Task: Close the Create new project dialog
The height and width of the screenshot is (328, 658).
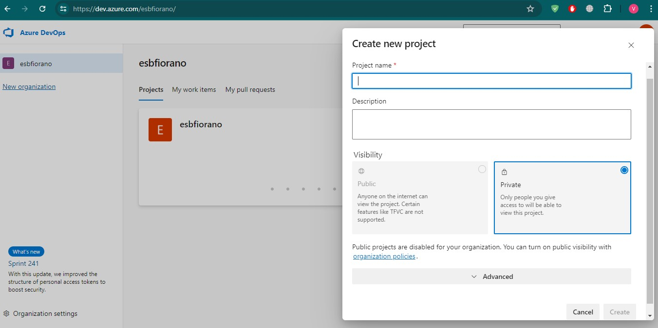Action: tap(631, 45)
